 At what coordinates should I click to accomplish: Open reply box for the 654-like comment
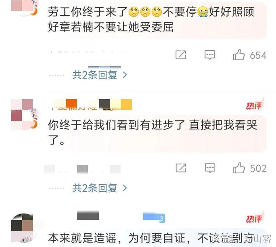pyautogui.click(x=210, y=55)
